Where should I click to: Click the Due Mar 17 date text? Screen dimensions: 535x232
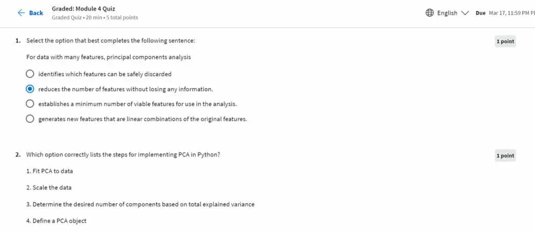(505, 13)
